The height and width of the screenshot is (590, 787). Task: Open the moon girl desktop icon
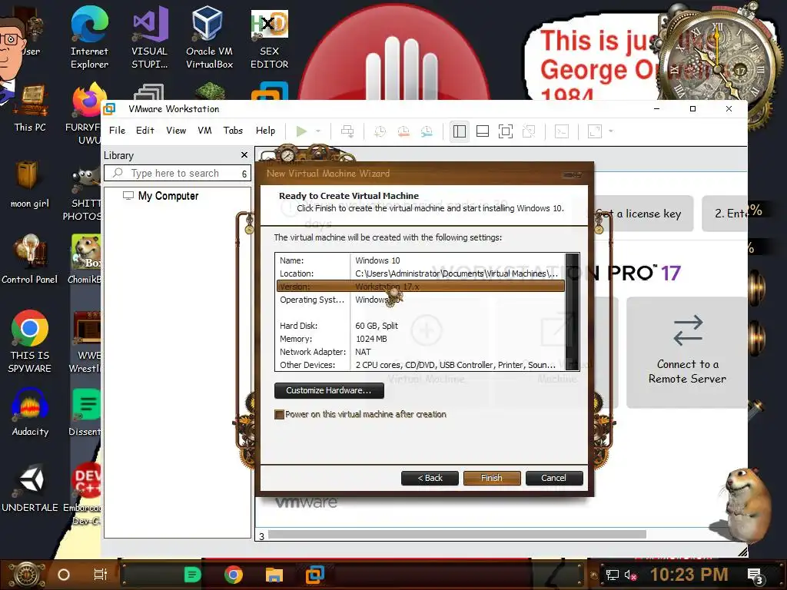click(30, 184)
